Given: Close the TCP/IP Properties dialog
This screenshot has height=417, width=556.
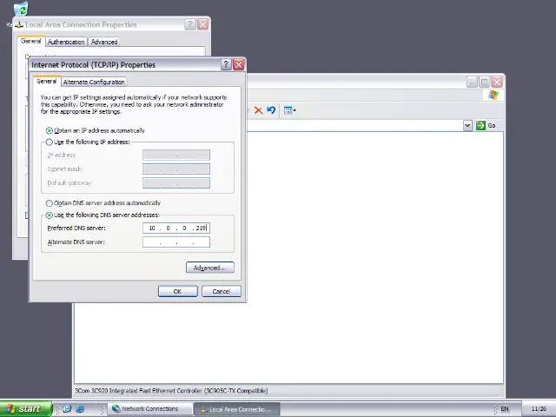Looking at the screenshot, I should tap(239, 64).
